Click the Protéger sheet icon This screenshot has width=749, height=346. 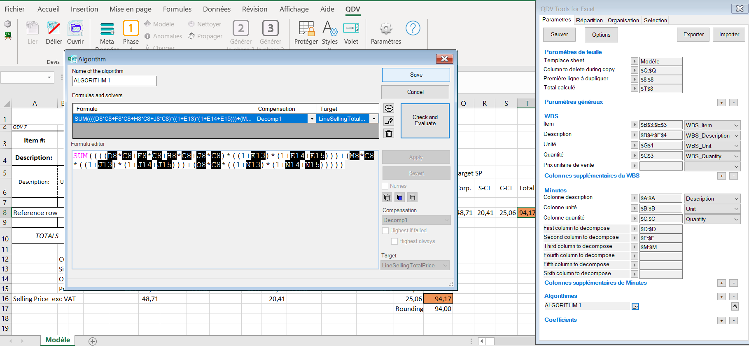pos(306,28)
